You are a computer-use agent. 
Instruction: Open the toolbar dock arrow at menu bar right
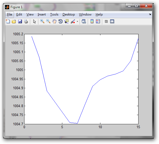coord(150,14)
